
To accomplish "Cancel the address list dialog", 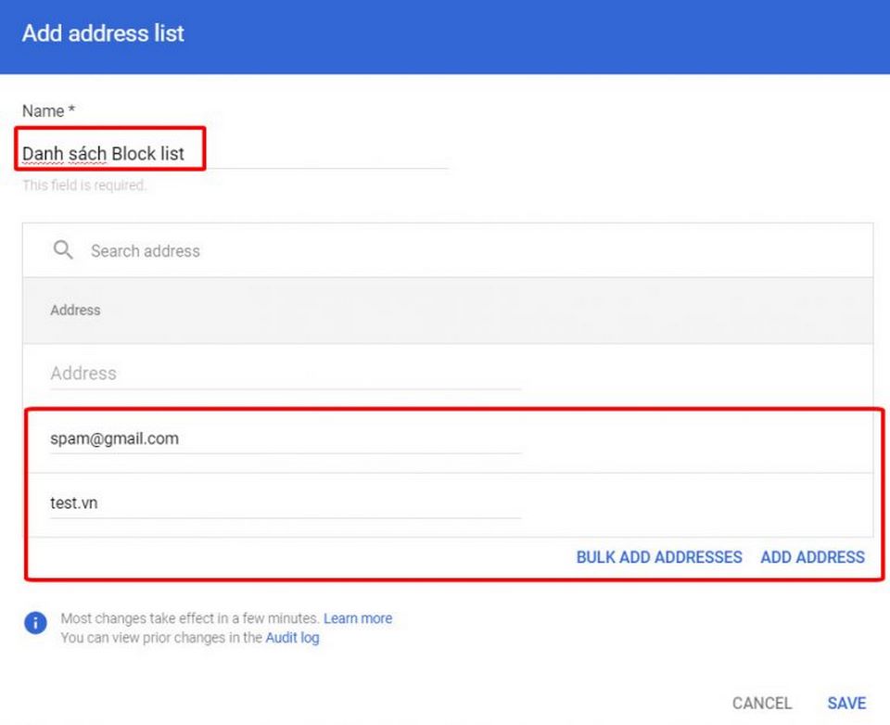I will [761, 703].
